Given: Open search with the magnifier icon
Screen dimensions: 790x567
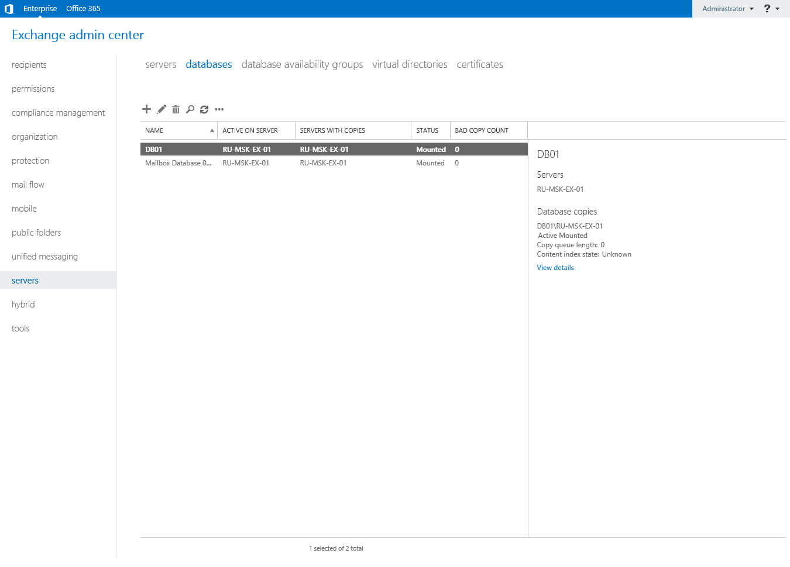Looking at the screenshot, I should click(190, 109).
